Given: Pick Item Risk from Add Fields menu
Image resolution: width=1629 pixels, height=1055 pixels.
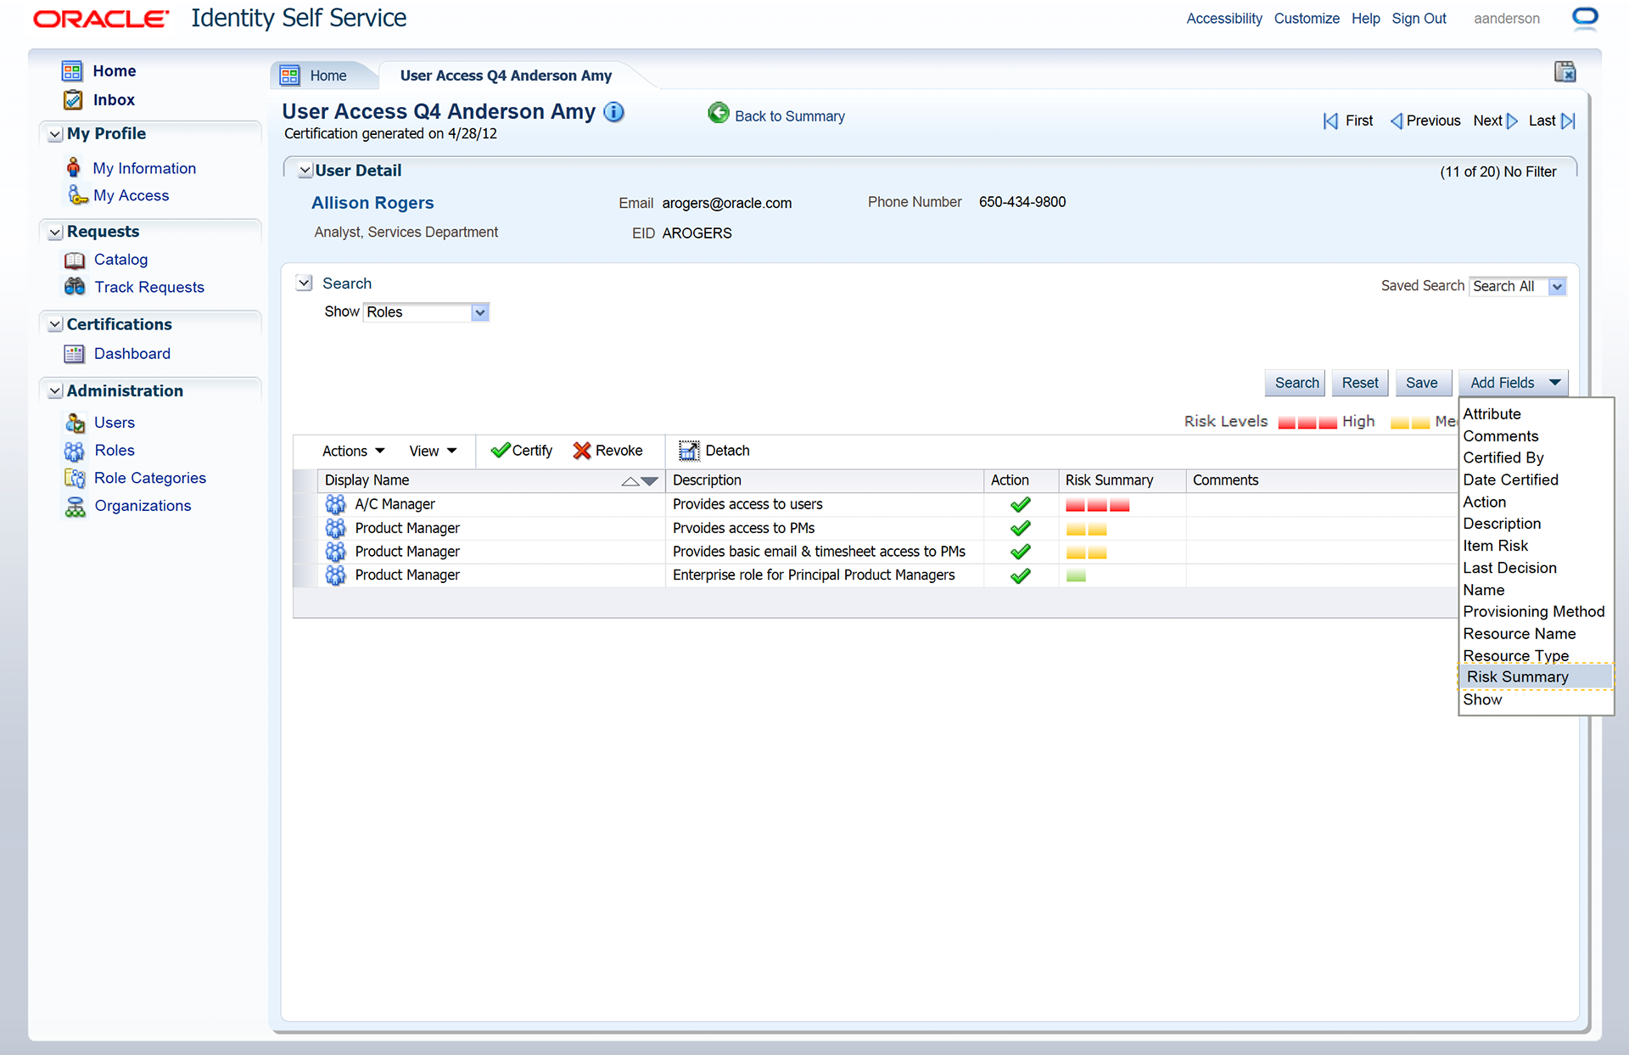Looking at the screenshot, I should pos(1495,546).
